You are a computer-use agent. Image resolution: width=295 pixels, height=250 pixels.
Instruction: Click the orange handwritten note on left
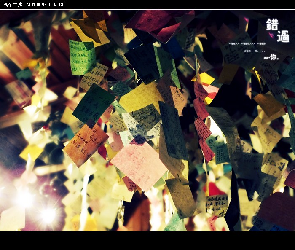pos(86,144)
